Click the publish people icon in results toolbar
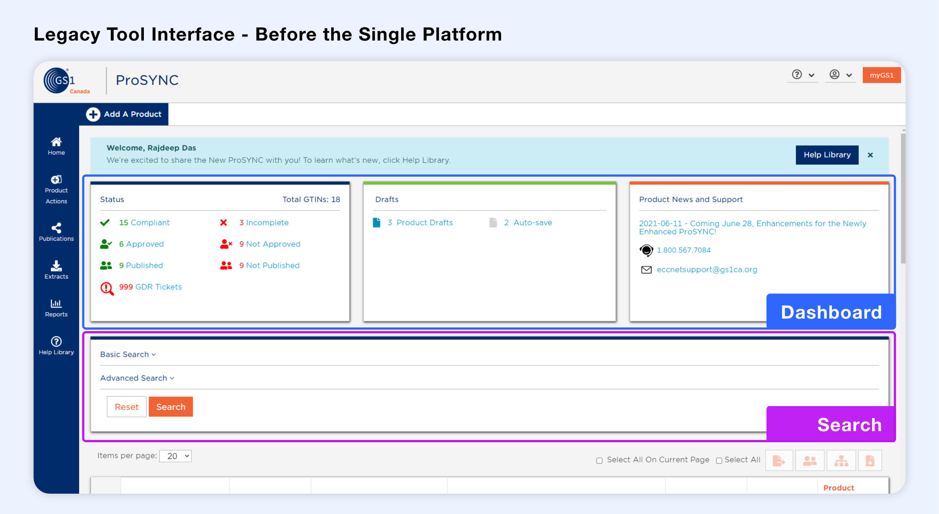Viewport: 939px width, 514px height. pyautogui.click(x=809, y=460)
